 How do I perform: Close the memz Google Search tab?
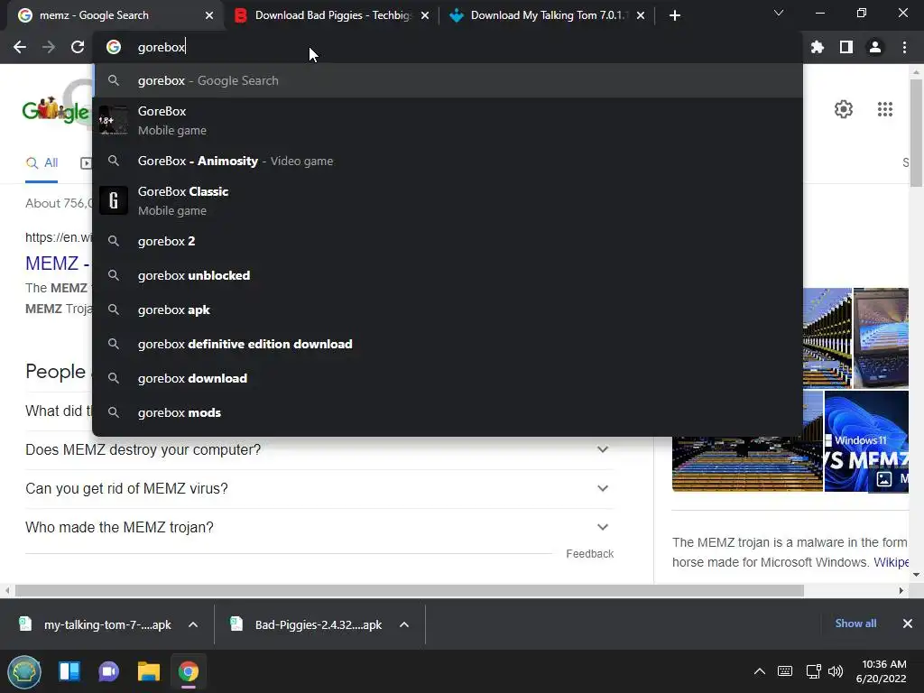[x=209, y=15]
